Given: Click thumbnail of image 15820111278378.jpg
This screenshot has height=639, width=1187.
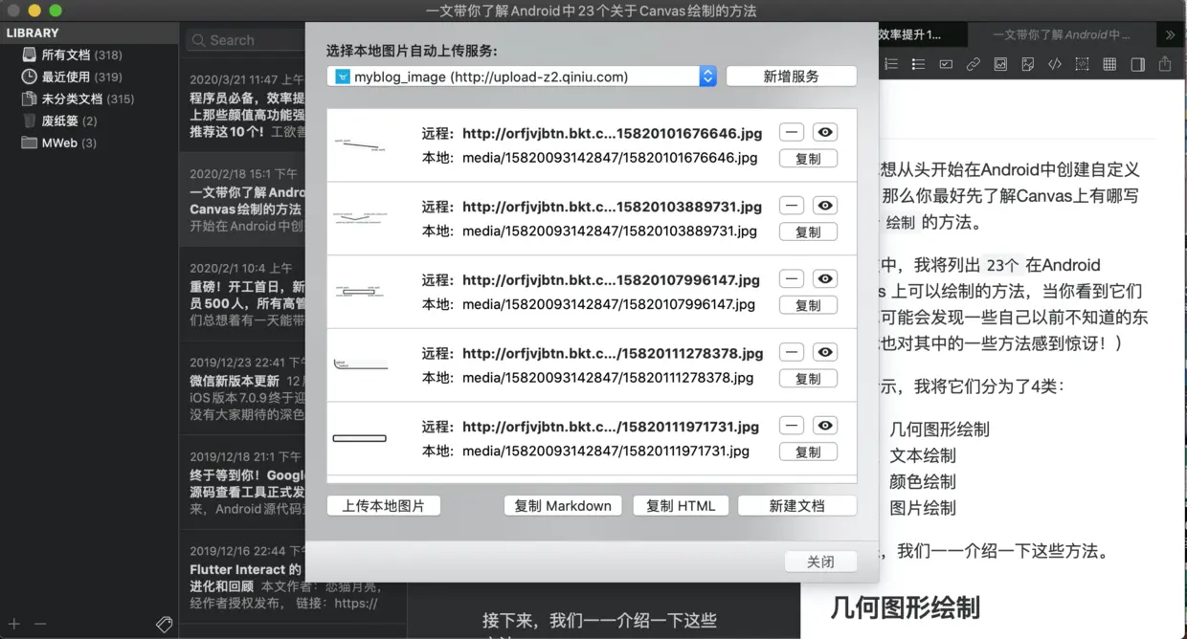Looking at the screenshot, I should coord(361,364).
